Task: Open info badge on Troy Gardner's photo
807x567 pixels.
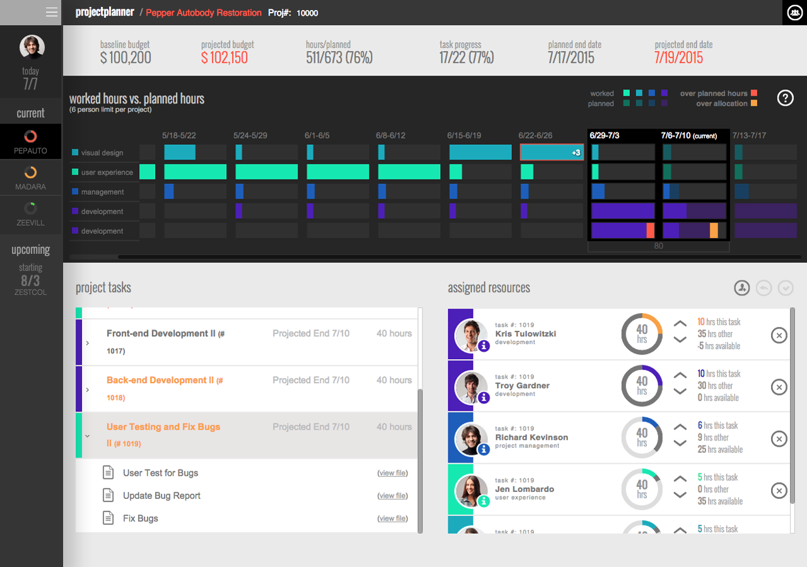Action: tap(484, 398)
